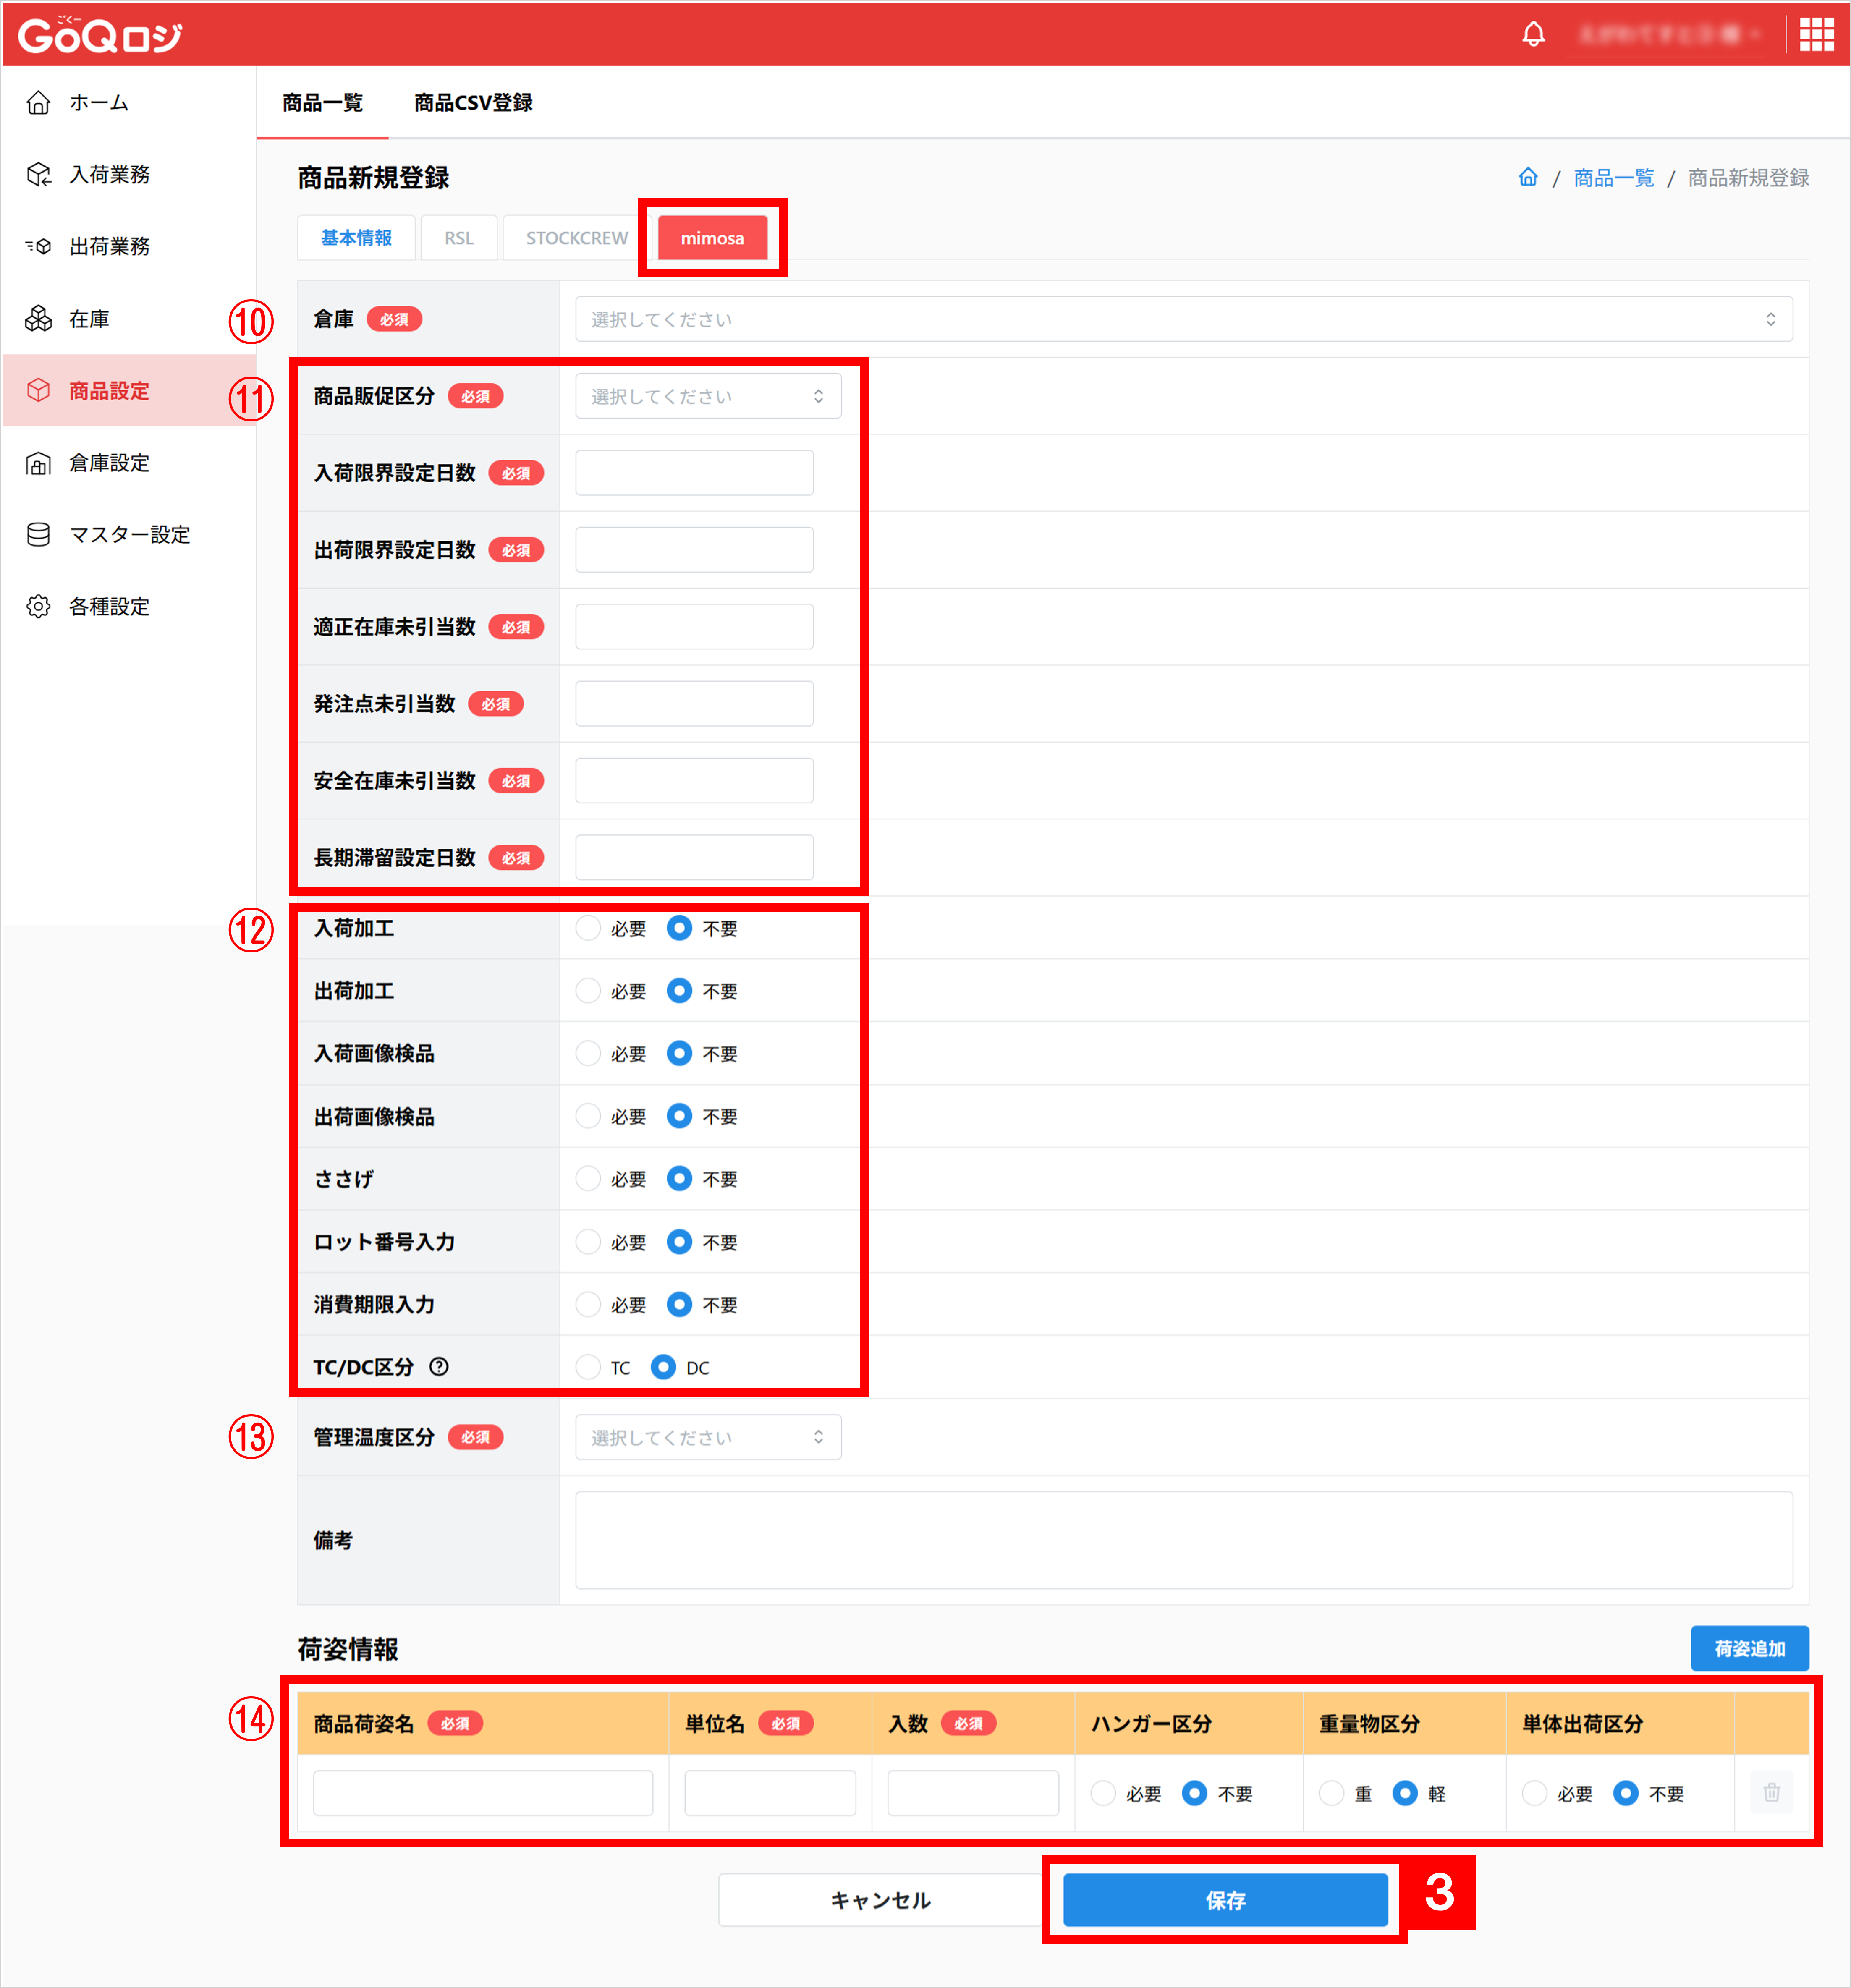Open the 倉庫 dropdown
The image size is (1851, 1988).
click(x=1183, y=319)
